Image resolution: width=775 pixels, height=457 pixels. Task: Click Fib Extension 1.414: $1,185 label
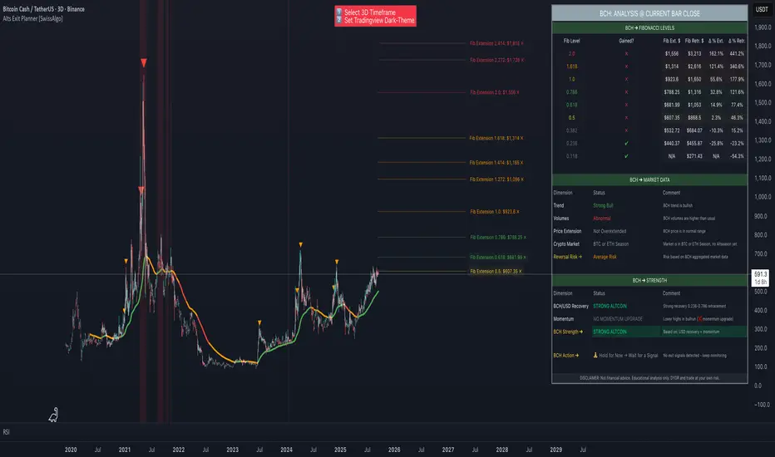pos(496,163)
